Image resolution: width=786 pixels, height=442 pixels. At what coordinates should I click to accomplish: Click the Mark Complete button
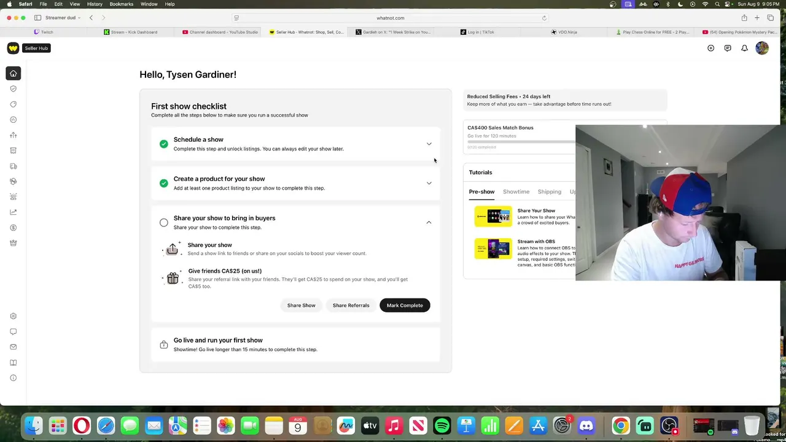[405, 305]
